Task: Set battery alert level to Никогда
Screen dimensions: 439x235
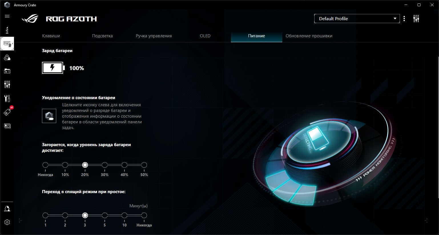Action: point(45,165)
